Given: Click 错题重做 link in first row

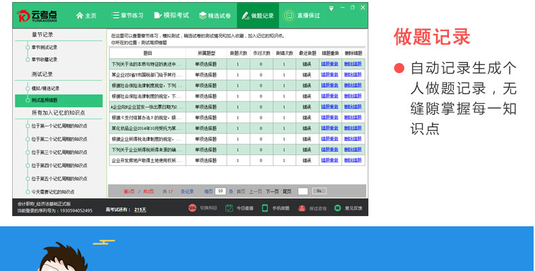Looking at the screenshot, I should [x=330, y=64].
